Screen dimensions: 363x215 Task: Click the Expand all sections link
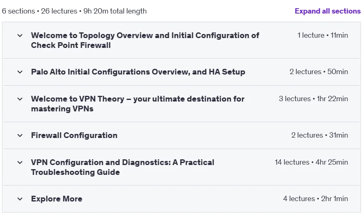click(328, 11)
